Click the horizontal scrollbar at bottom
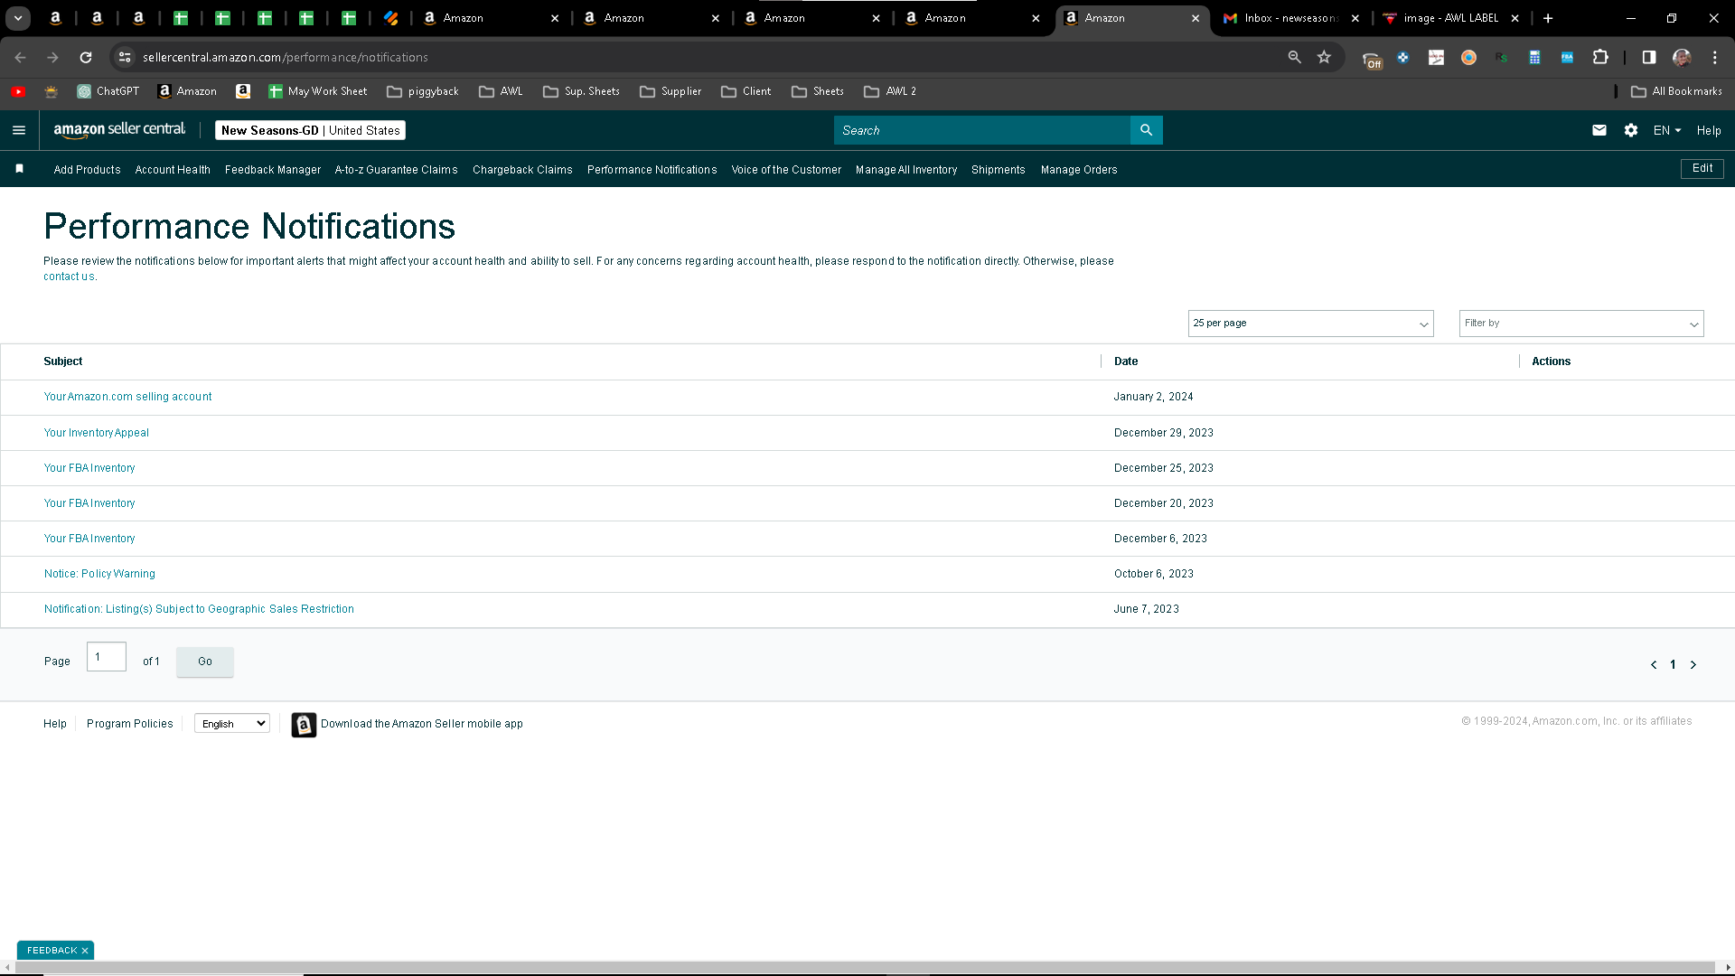 [x=865, y=967]
